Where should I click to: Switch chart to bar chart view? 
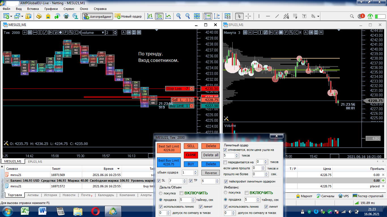click(150, 16)
